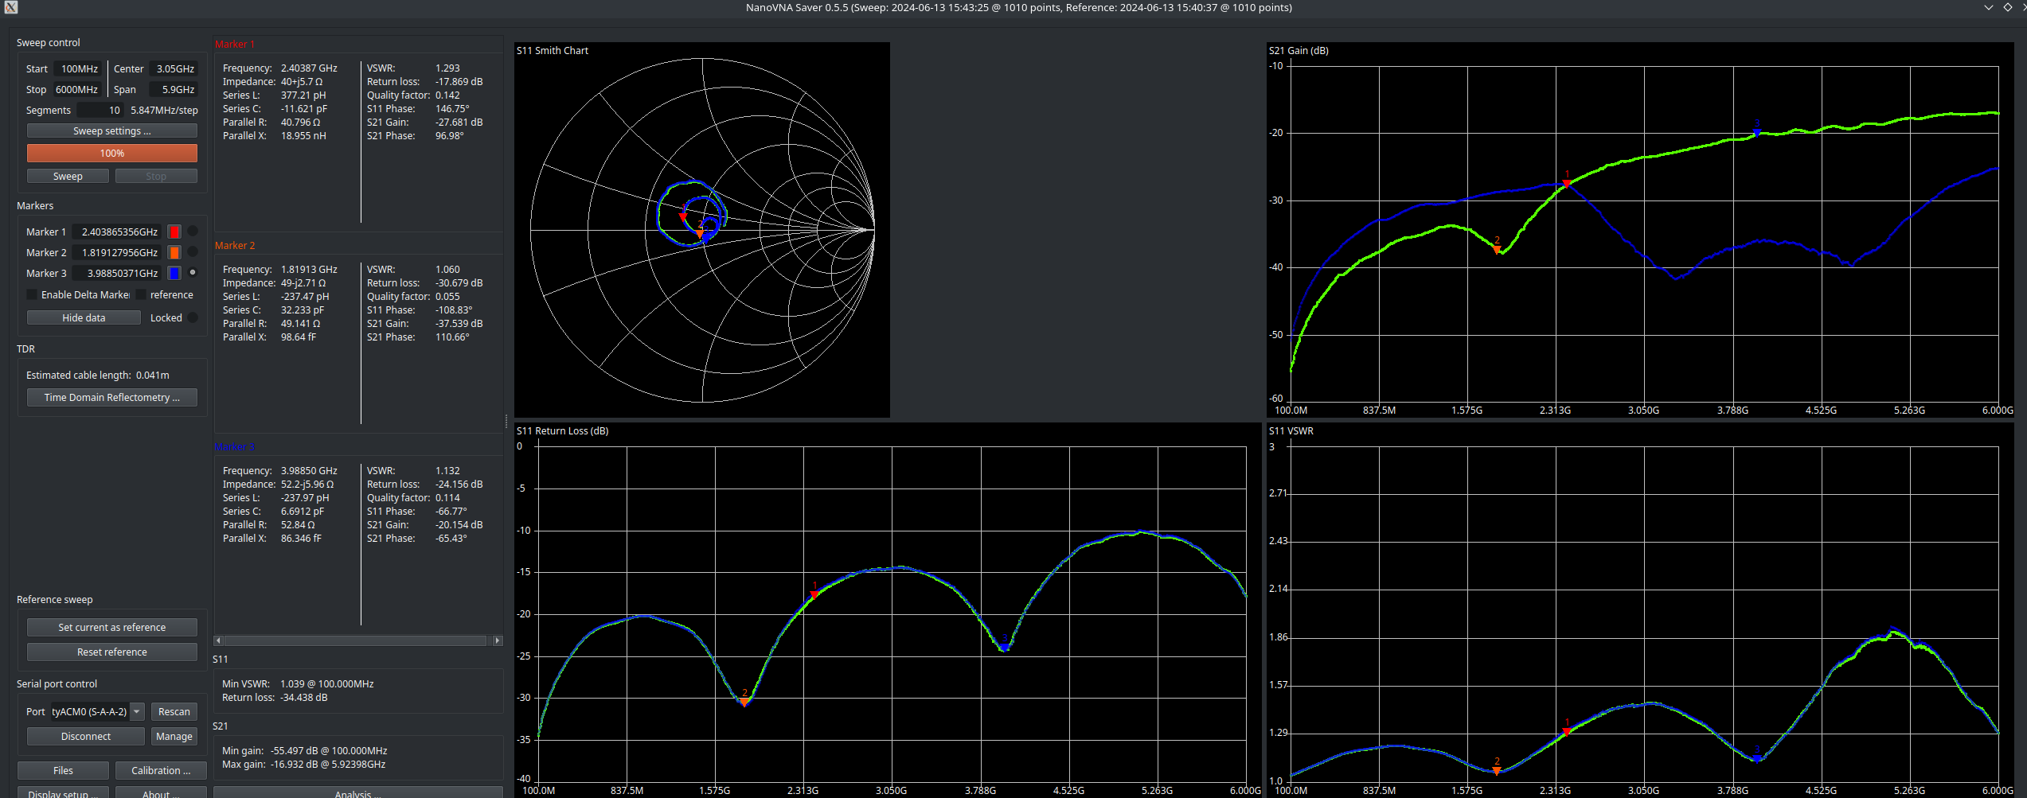Edit the Center frequency field
2027x798 pixels.
[x=174, y=68]
